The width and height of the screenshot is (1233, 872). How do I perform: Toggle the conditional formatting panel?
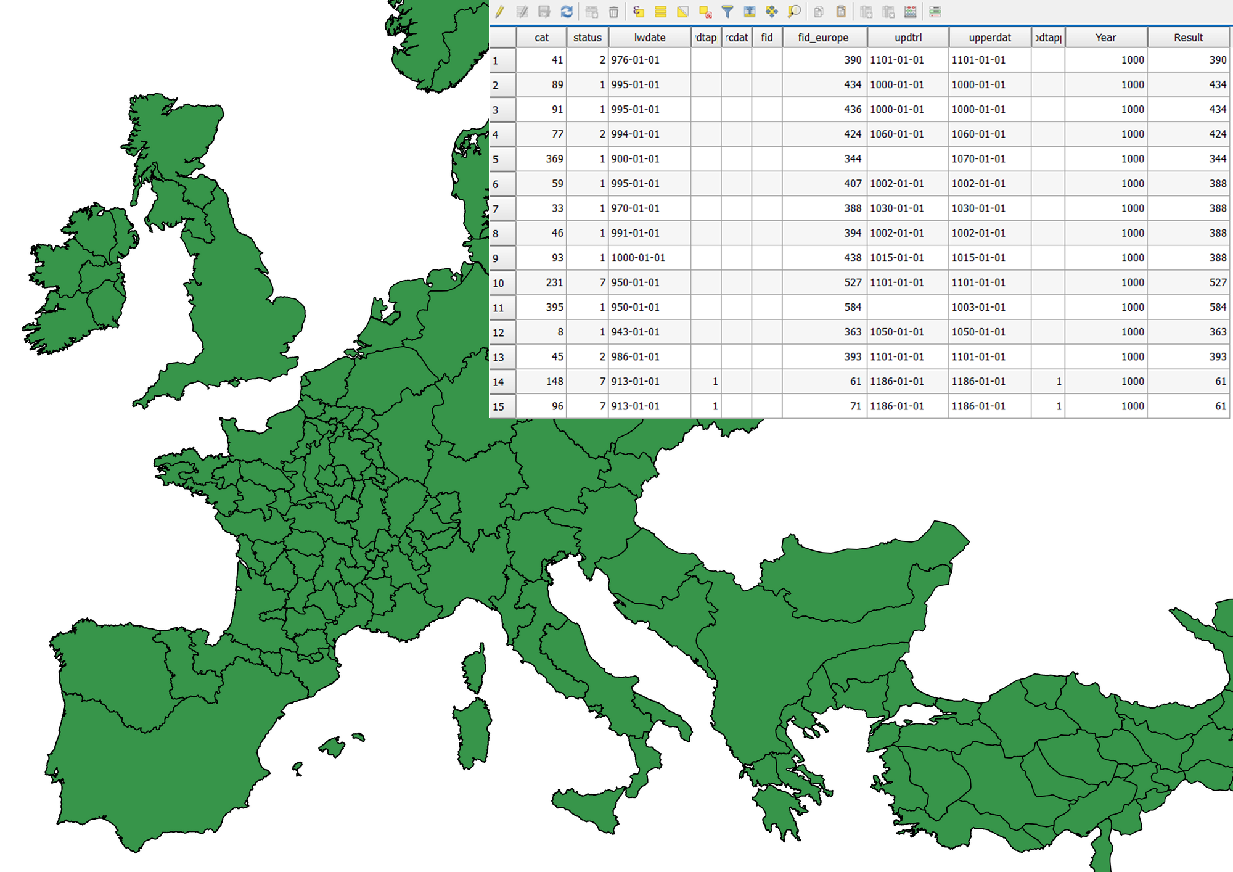[935, 11]
